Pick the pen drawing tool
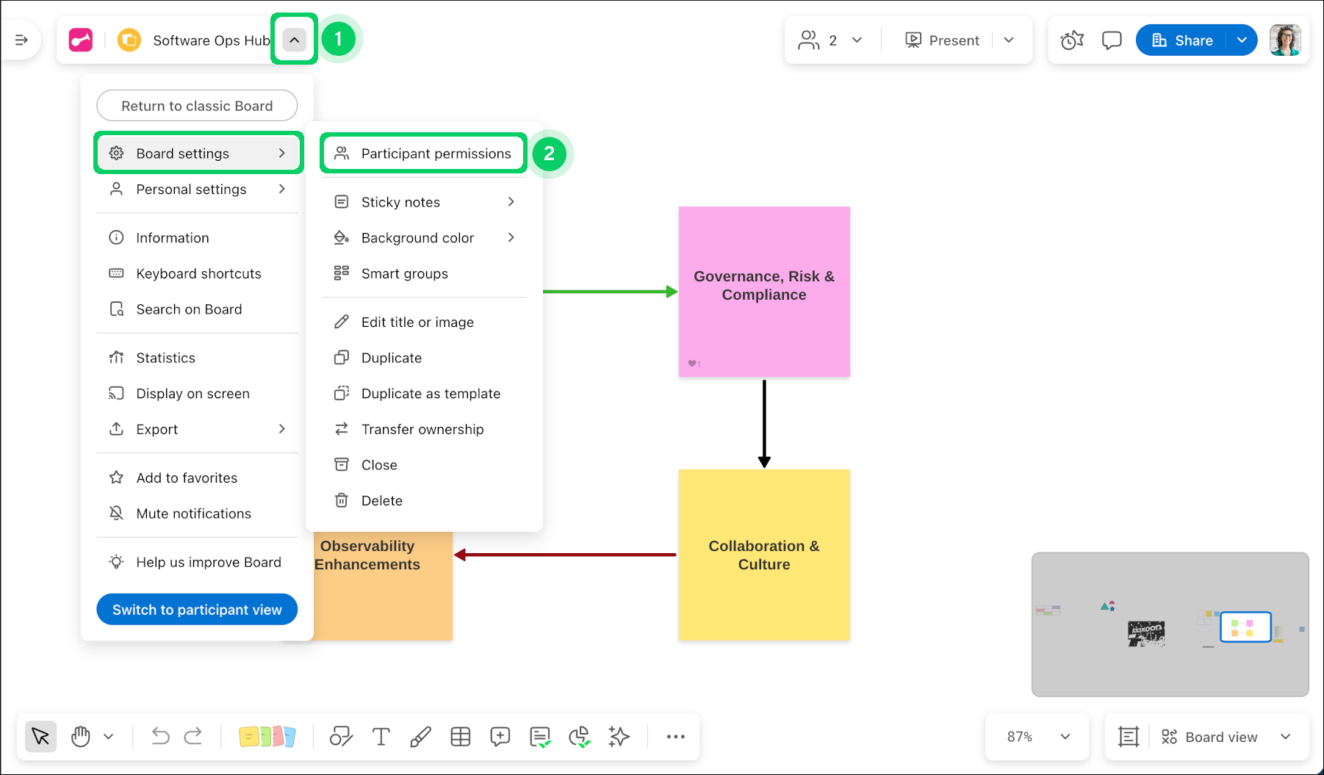1324x775 pixels. tap(420, 736)
